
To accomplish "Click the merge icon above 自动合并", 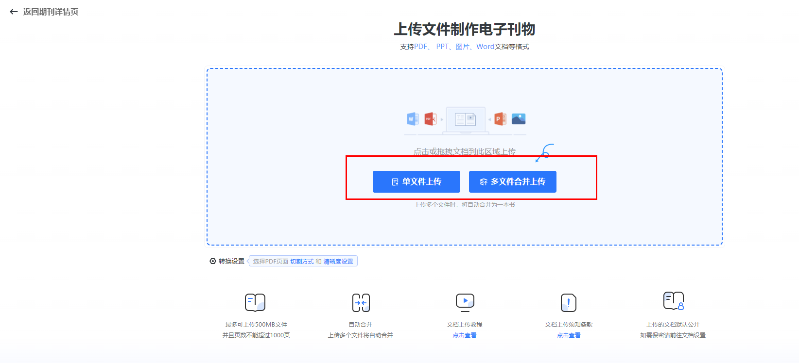I will pos(361,302).
